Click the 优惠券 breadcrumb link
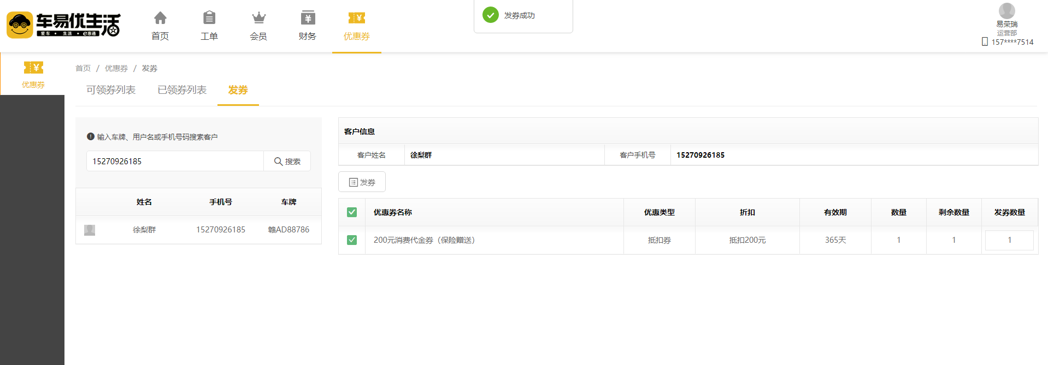 (x=116, y=68)
